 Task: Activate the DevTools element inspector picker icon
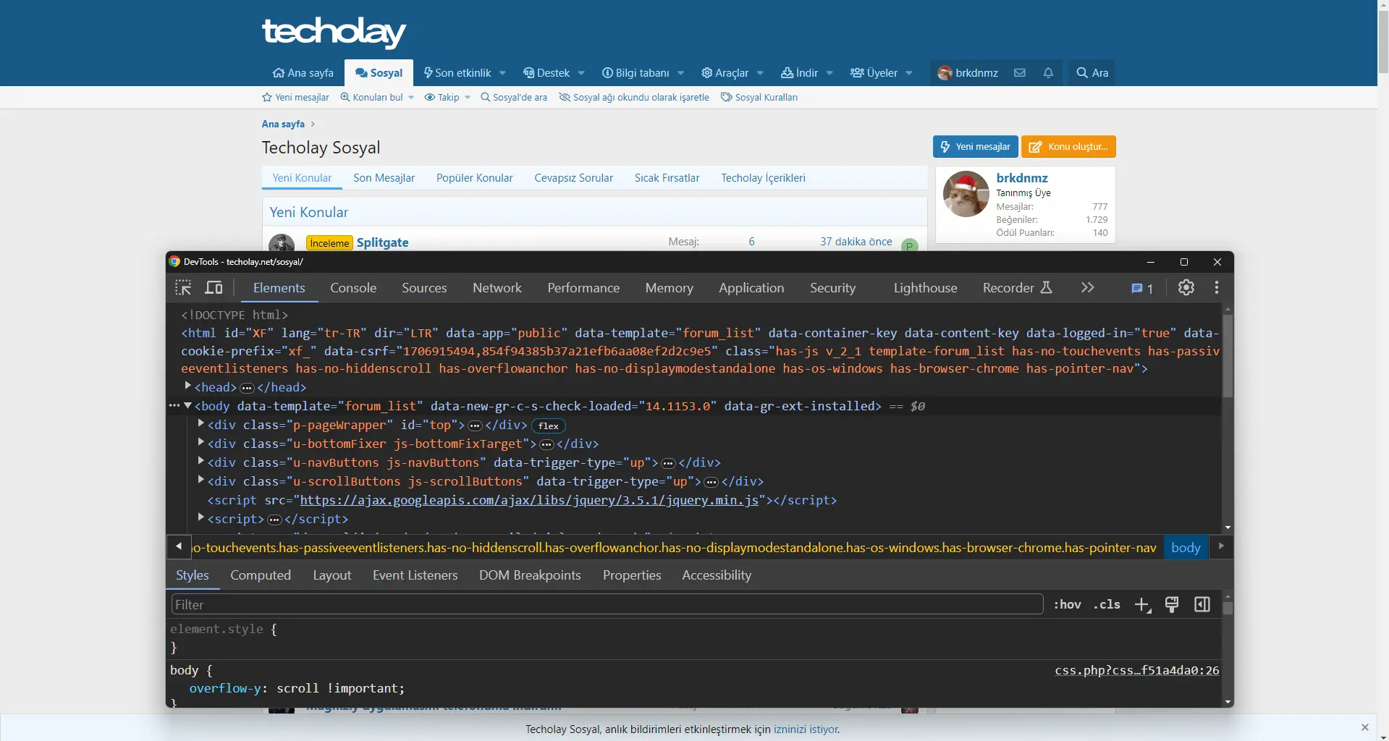click(183, 288)
